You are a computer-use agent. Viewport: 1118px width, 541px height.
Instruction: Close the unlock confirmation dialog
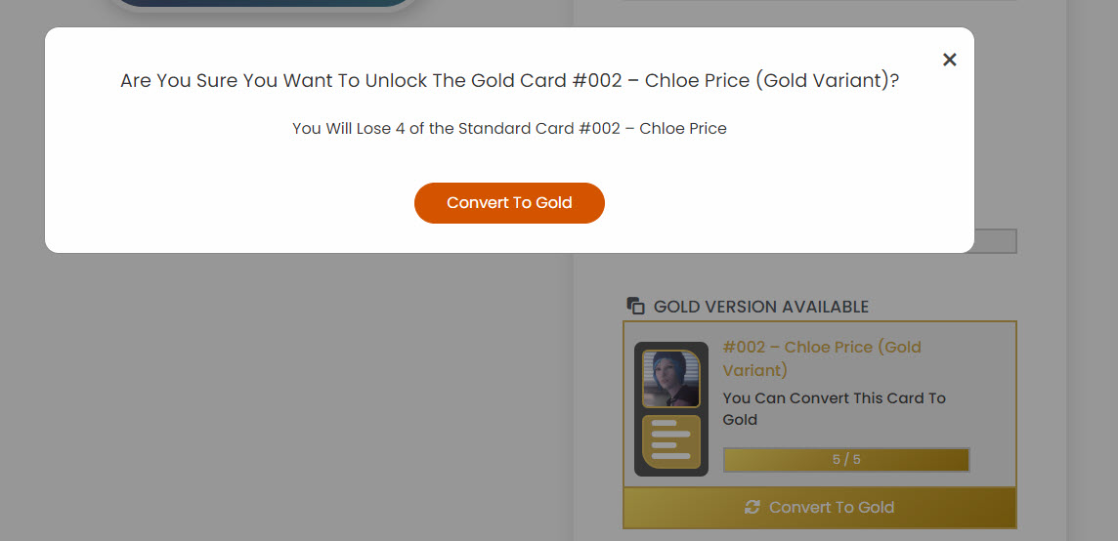(949, 60)
